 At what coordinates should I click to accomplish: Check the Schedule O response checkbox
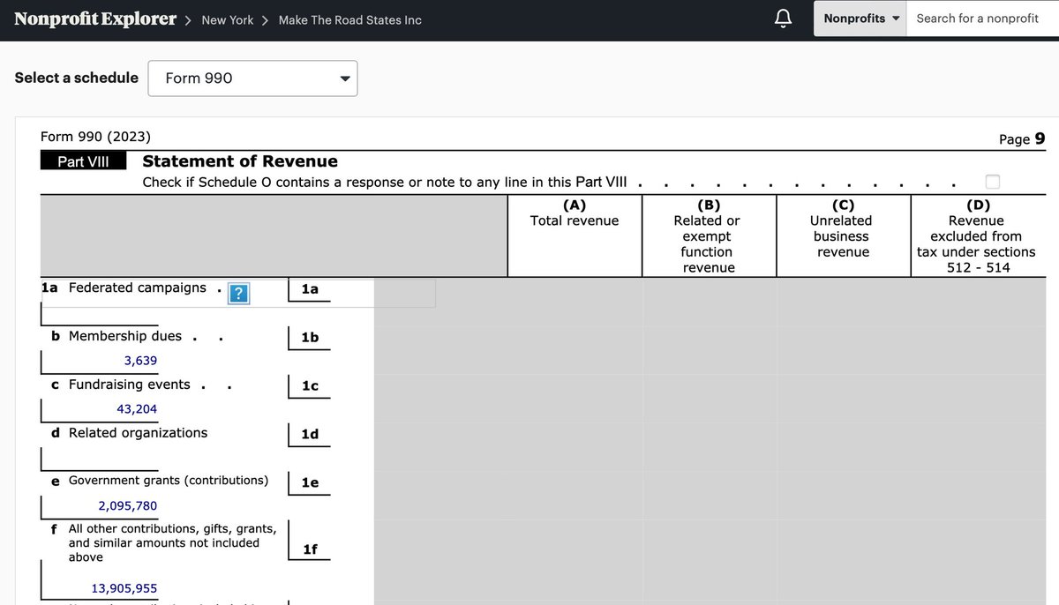pos(993,182)
